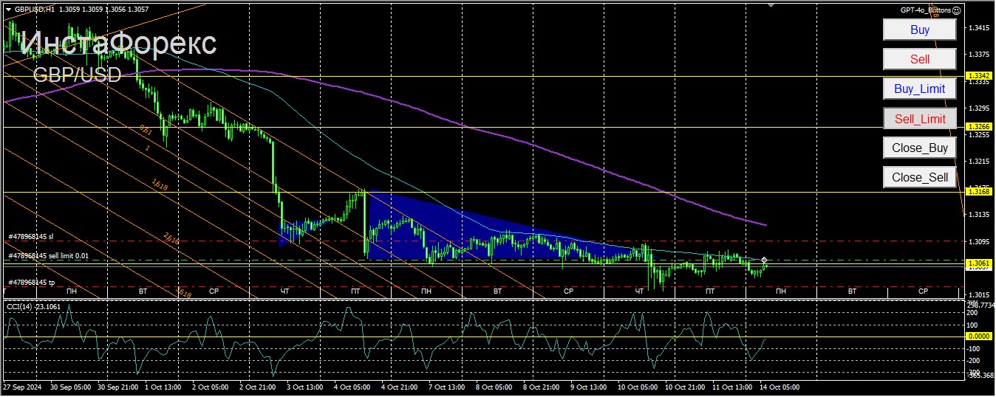Select the #478968145 tp order label
The height and width of the screenshot is (397, 996).
[x=31, y=283]
